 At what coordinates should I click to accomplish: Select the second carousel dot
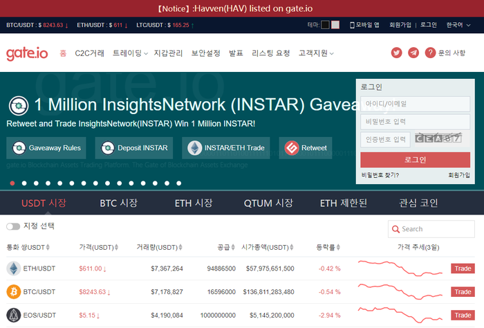click(24, 183)
